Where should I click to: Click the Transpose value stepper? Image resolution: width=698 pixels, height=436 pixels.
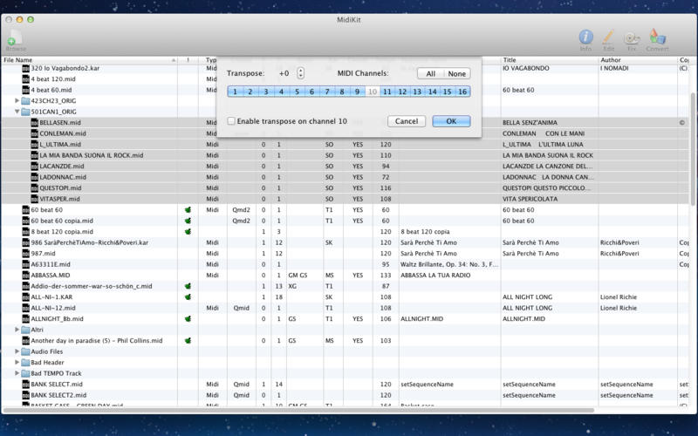click(301, 73)
